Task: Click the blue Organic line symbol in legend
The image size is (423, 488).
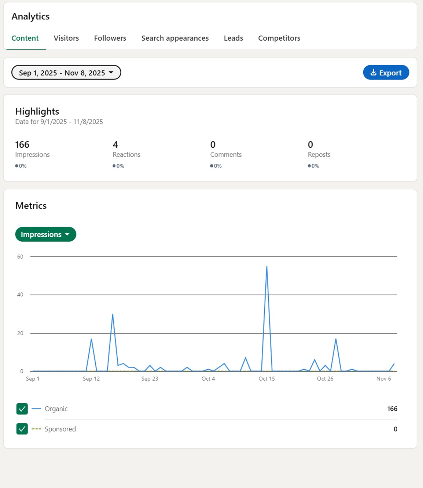Action: [x=36, y=408]
